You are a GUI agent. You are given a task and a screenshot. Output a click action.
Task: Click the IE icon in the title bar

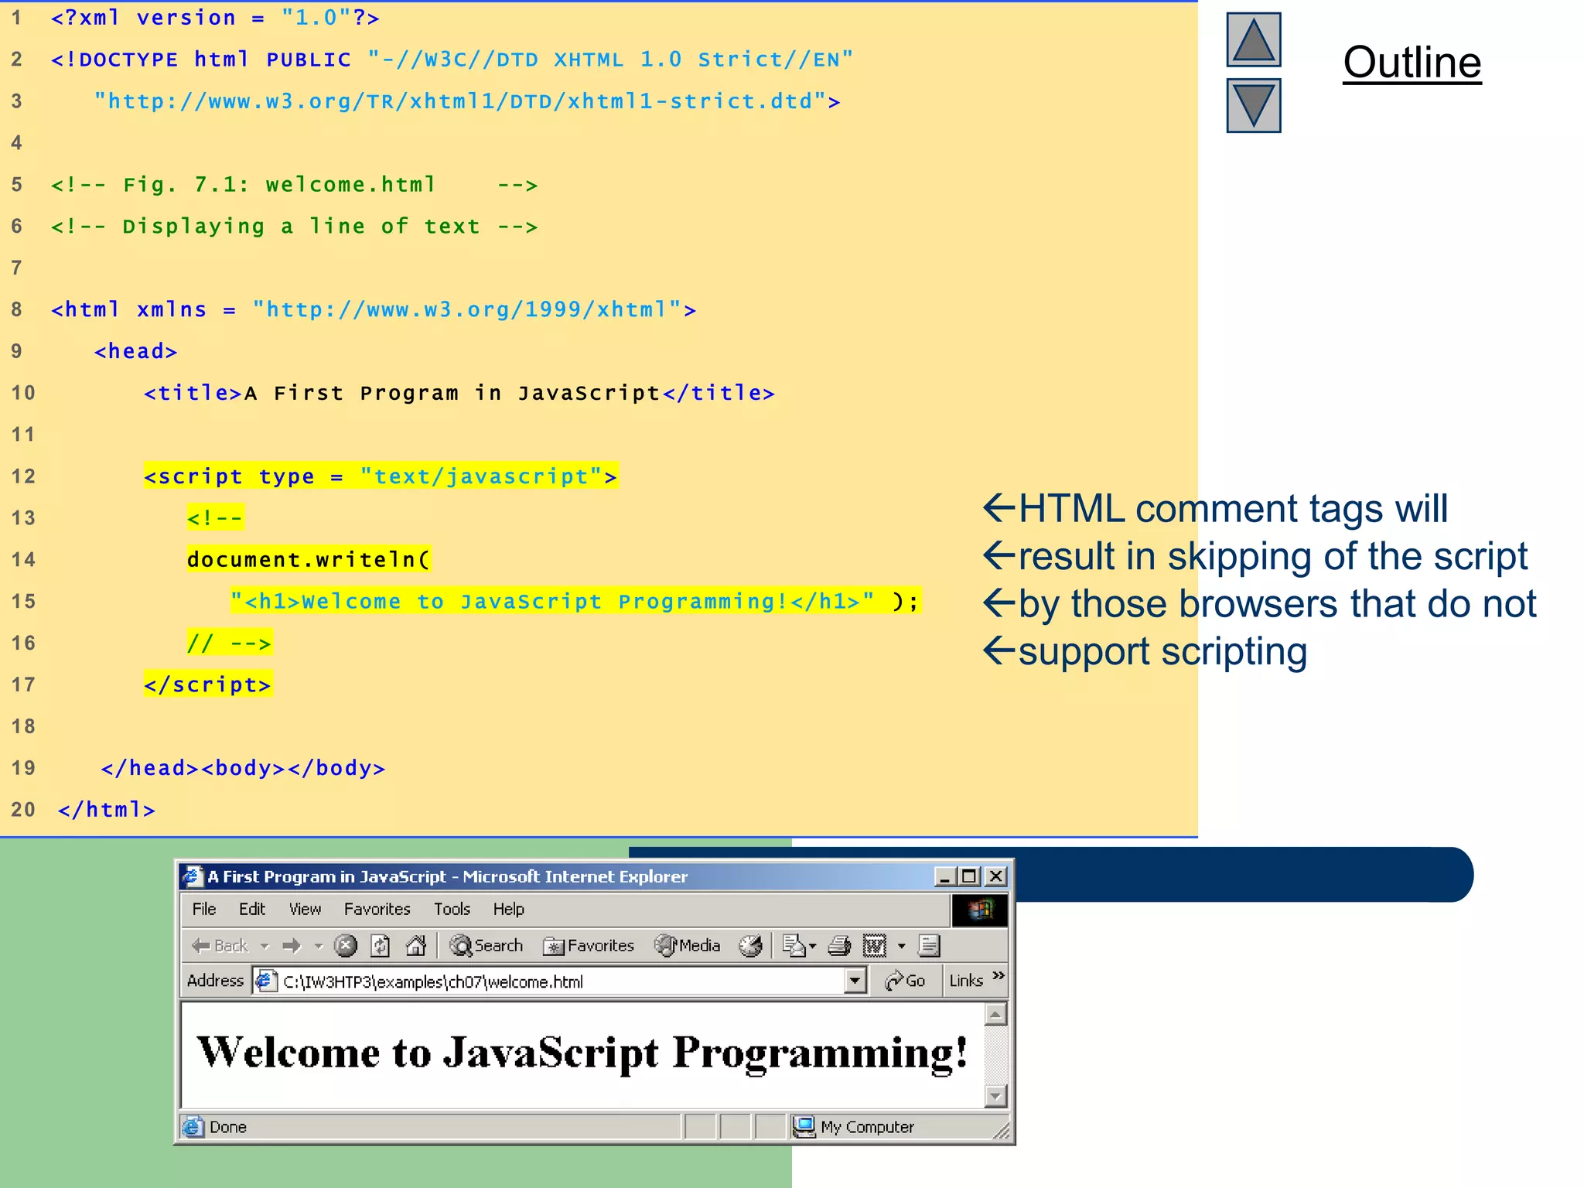(193, 876)
